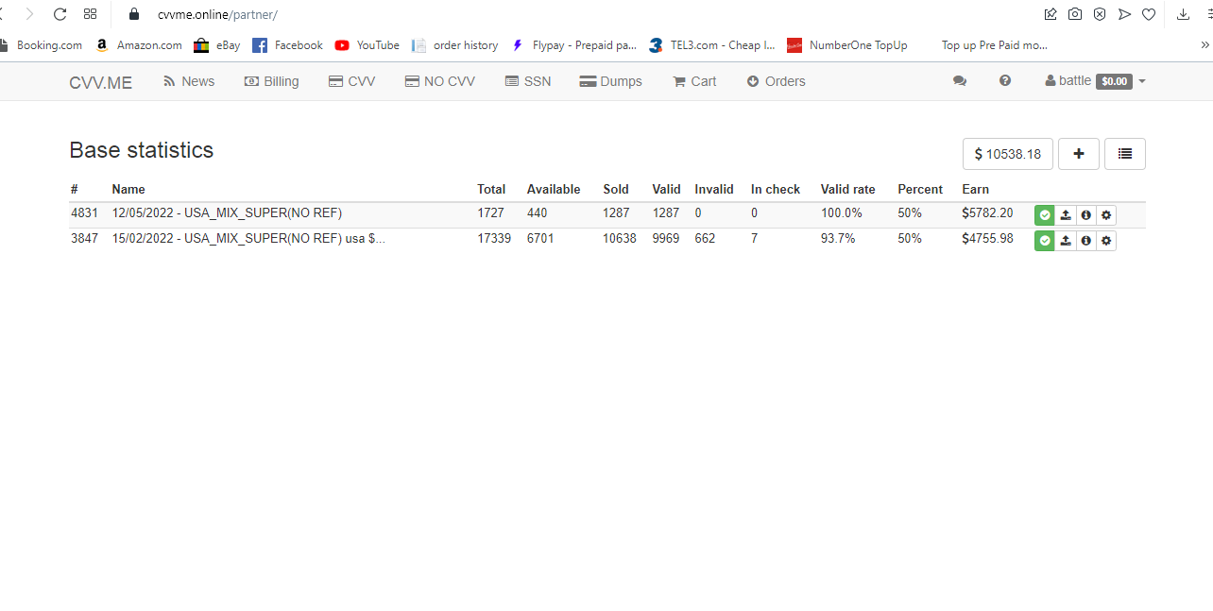Click the $4755.98 earn value

click(987, 239)
